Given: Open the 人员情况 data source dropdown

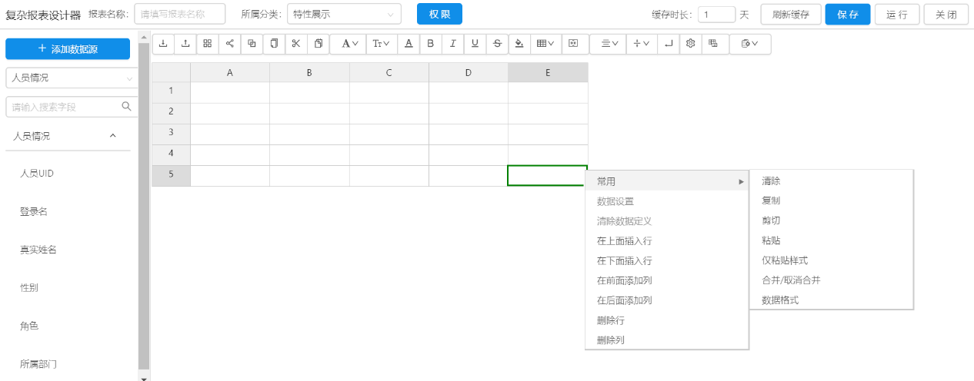Looking at the screenshot, I should click(x=71, y=78).
